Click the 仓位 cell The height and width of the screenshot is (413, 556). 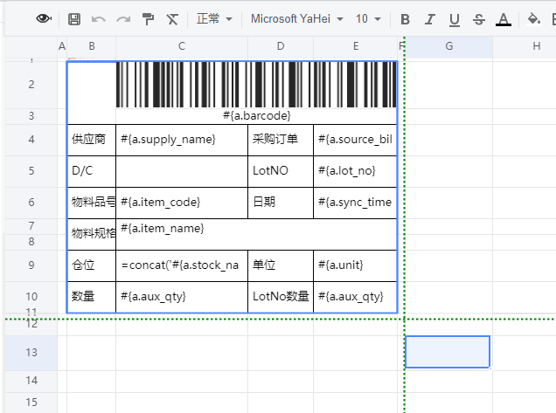92,265
